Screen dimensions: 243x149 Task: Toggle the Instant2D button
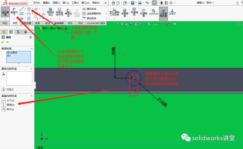click(x=153, y=12)
